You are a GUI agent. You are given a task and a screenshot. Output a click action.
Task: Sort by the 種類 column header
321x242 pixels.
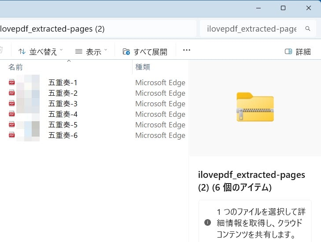143,67
